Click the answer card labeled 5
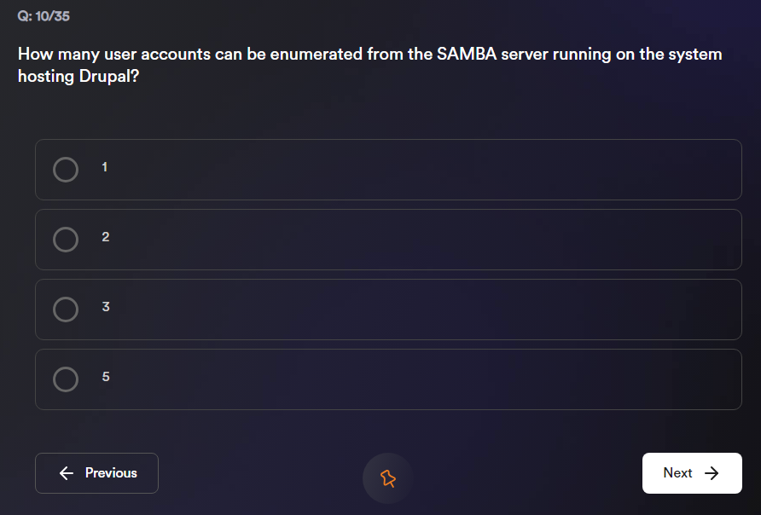 388,379
